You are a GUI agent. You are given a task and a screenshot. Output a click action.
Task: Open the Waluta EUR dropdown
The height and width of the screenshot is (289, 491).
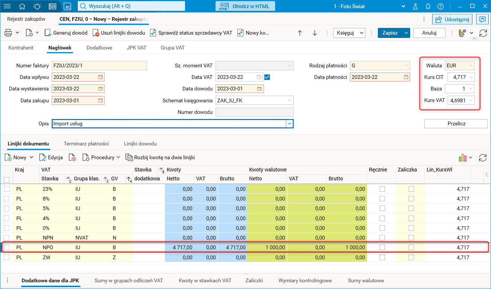tap(471, 66)
